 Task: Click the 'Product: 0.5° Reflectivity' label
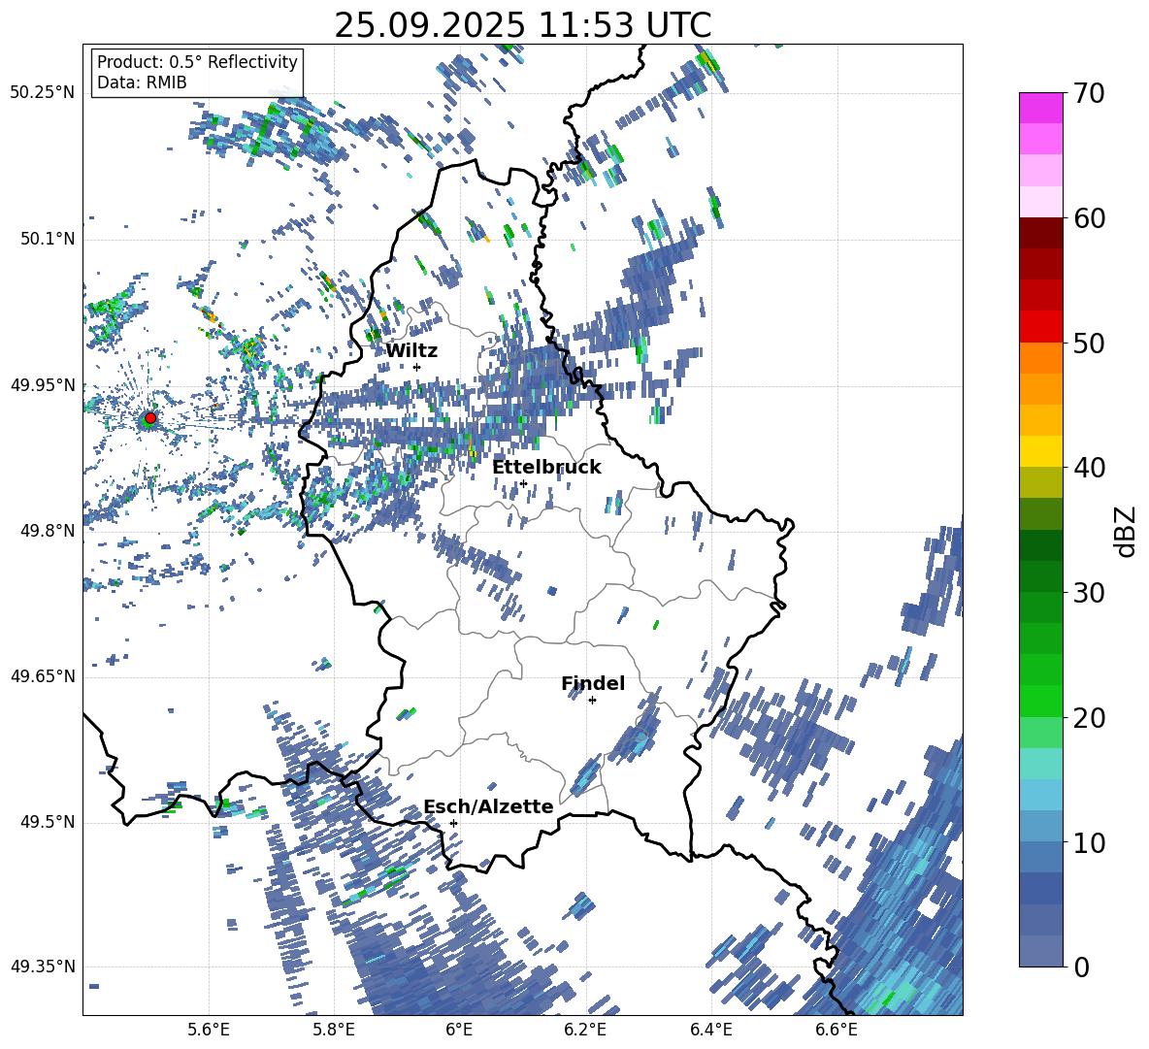[197, 62]
